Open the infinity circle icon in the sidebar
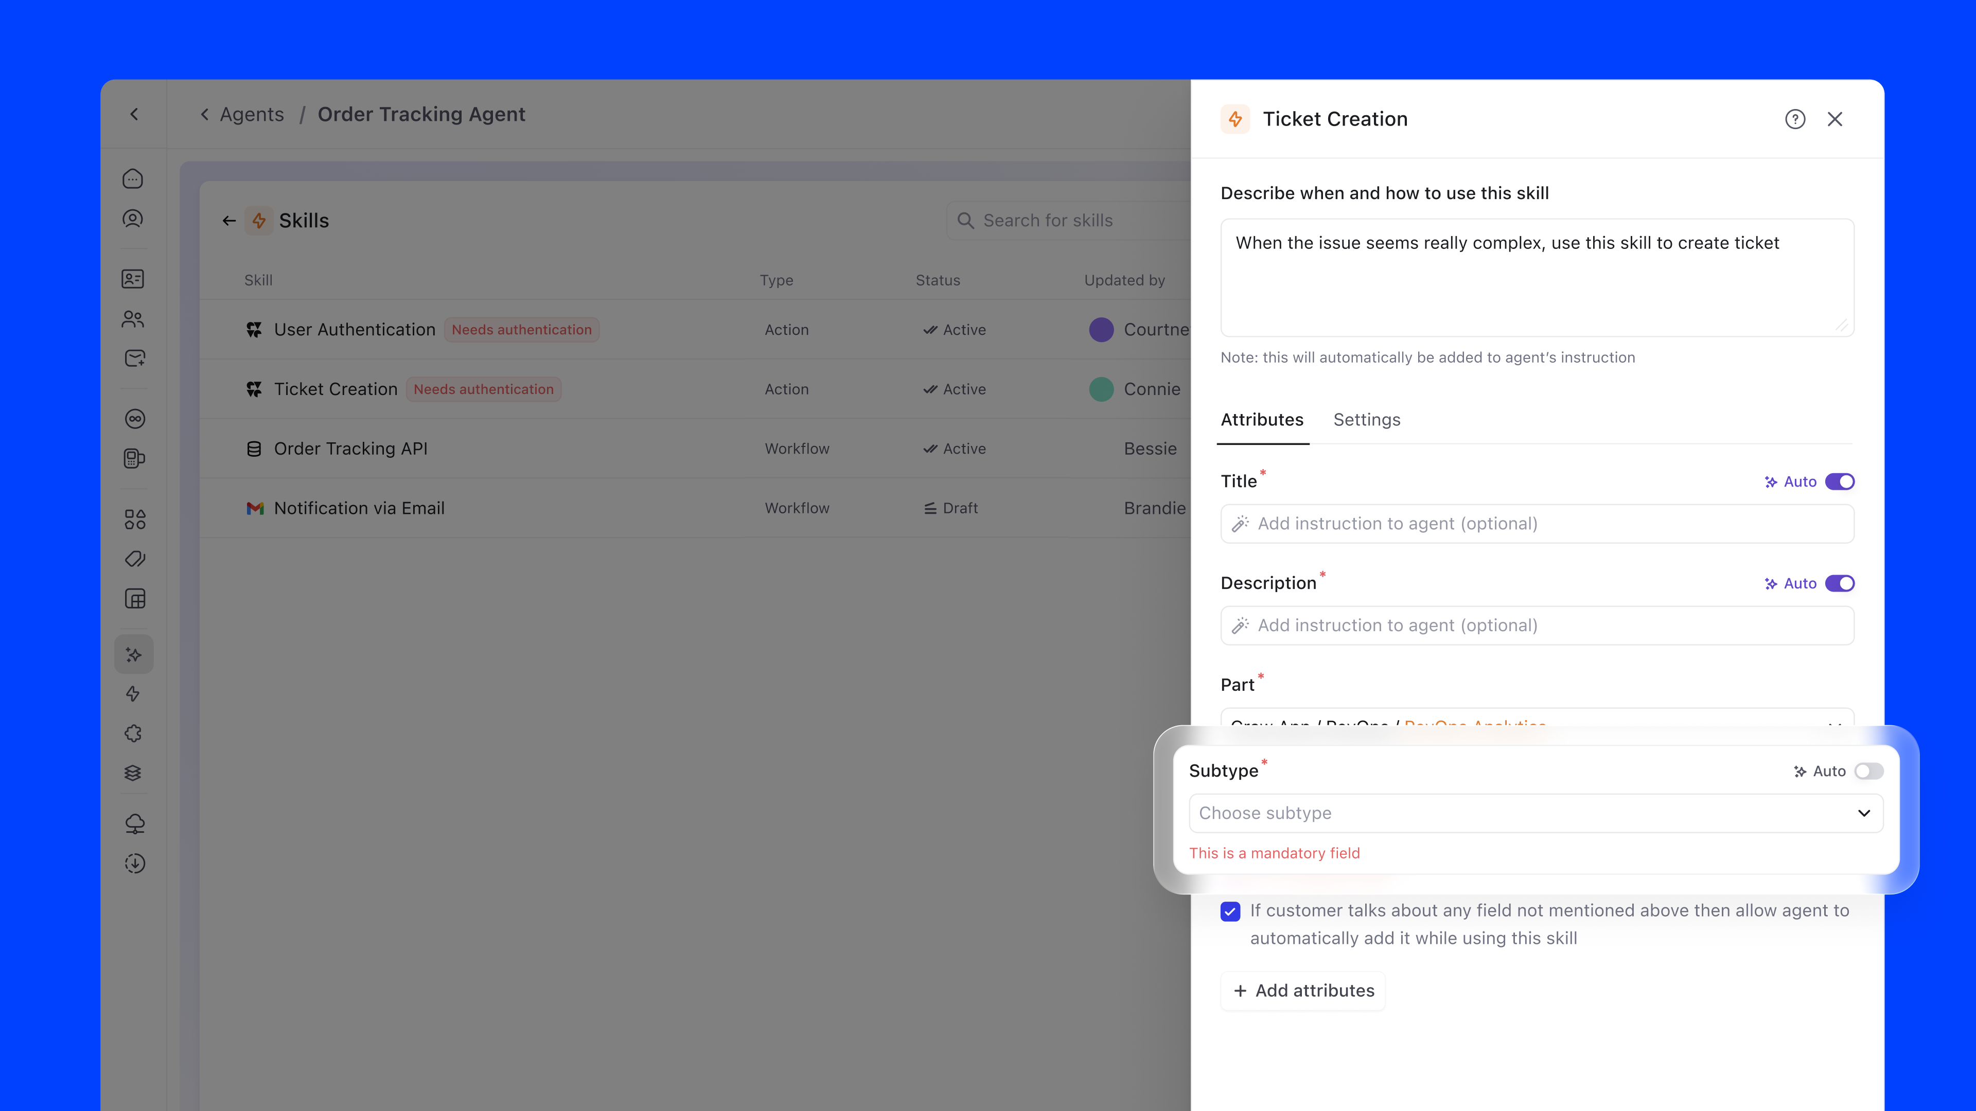The height and width of the screenshot is (1111, 1976). pyautogui.click(x=135, y=419)
